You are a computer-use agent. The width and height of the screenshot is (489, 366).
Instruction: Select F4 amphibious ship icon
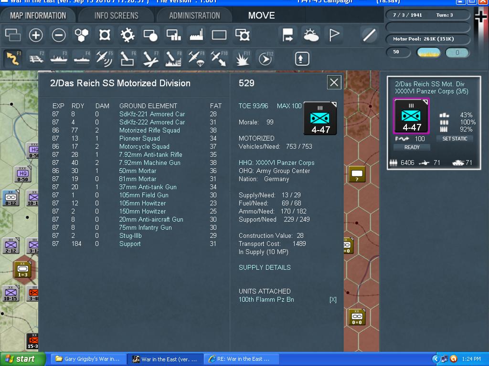pyautogui.click(x=82, y=59)
